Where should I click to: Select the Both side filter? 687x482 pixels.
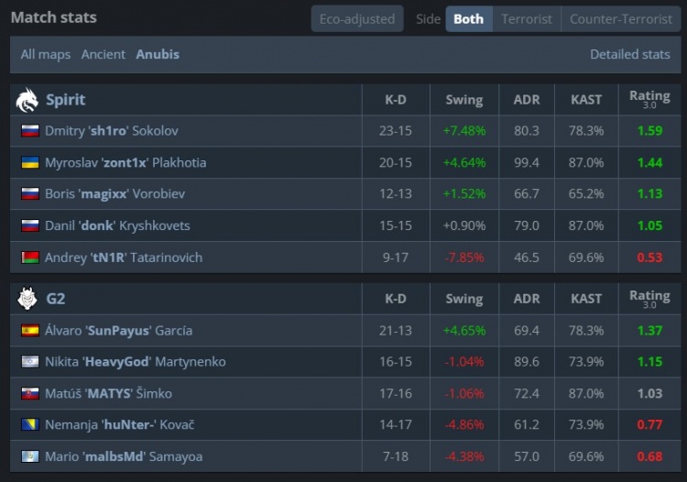468,18
